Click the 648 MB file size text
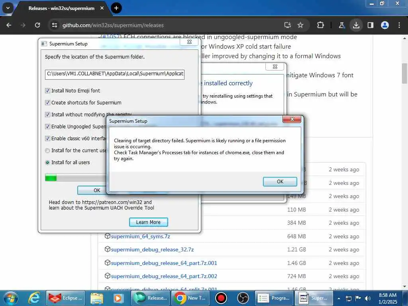 click(296, 236)
